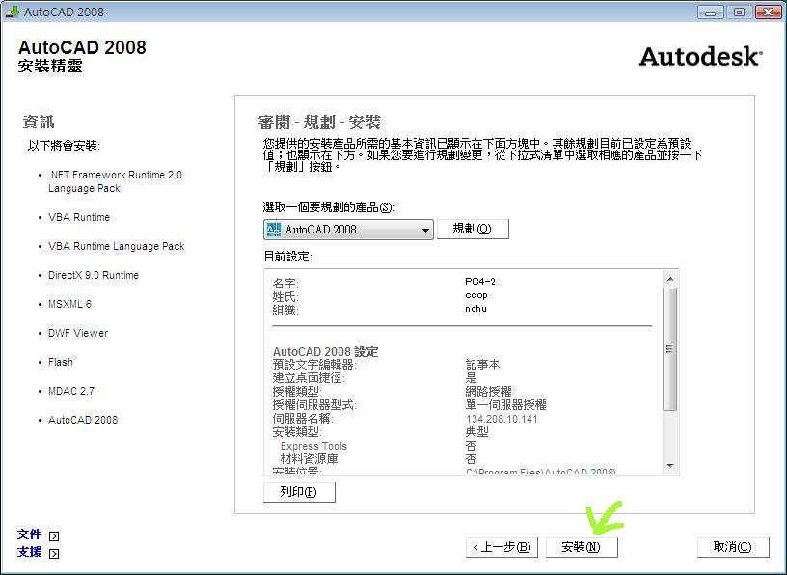Select 'DirectX 9.0 Runtime' entry

(94, 275)
